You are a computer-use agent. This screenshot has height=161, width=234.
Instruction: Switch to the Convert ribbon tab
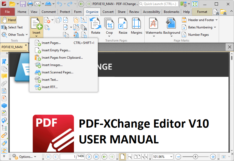[108, 12]
